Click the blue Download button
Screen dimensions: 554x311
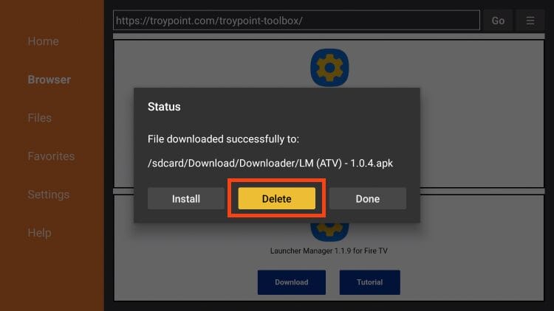click(x=292, y=282)
